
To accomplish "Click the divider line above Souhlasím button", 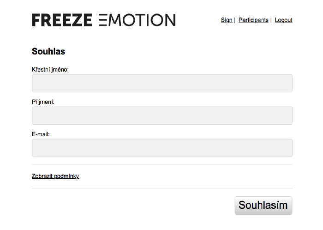I will pyautogui.click(x=162, y=188).
